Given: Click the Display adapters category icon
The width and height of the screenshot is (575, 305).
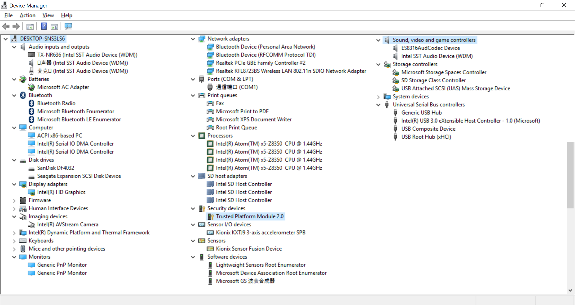Looking at the screenshot, I should tap(23, 184).
